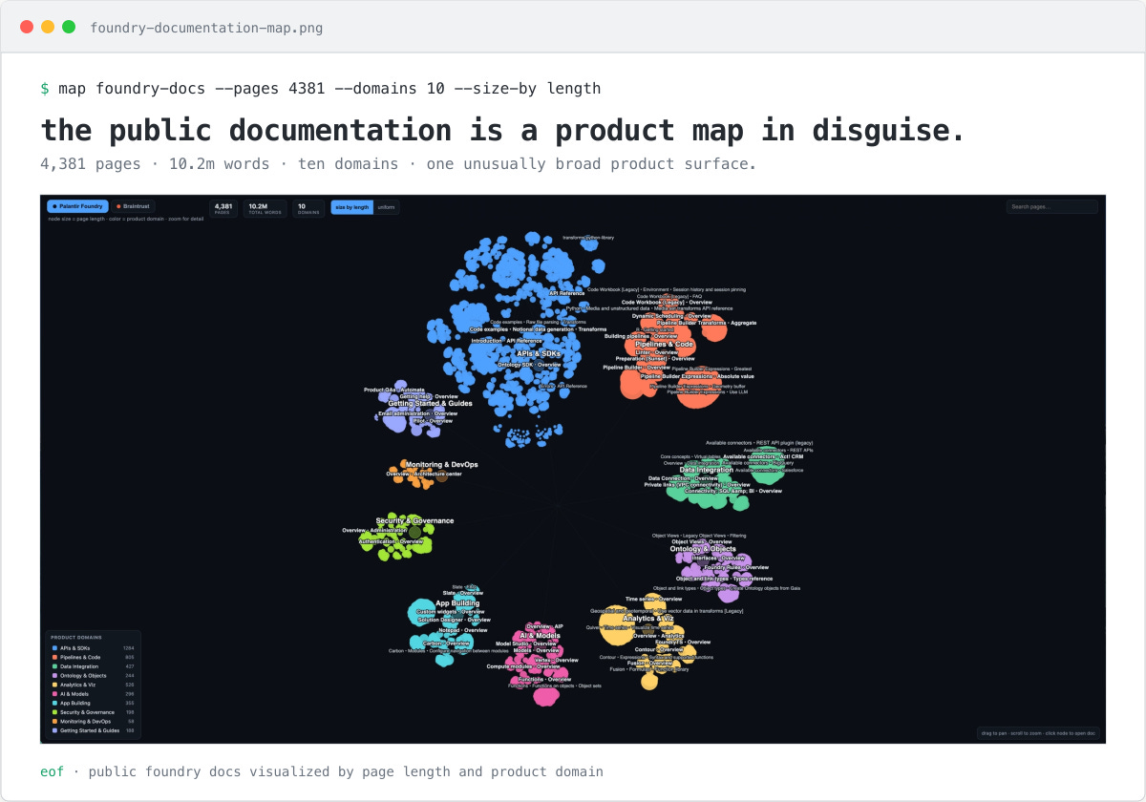Open 'Authentication · Overview' node
The width and height of the screenshot is (1146, 802).
[x=392, y=541]
